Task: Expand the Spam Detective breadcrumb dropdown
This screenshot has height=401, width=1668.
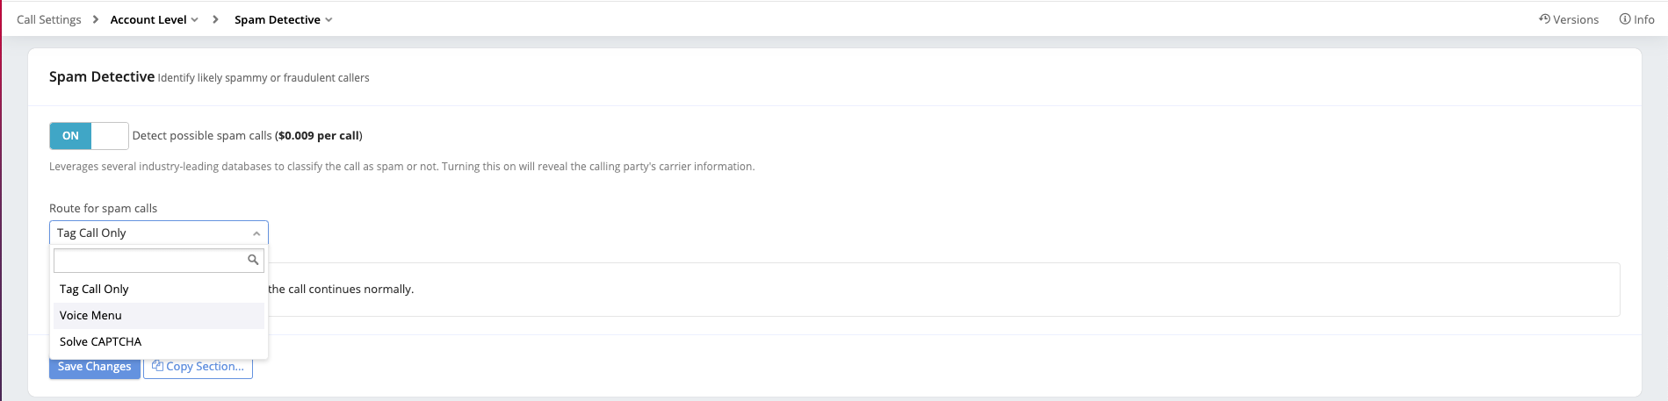Action: coord(329,19)
